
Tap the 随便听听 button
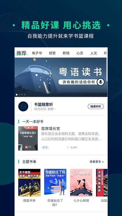96,106
